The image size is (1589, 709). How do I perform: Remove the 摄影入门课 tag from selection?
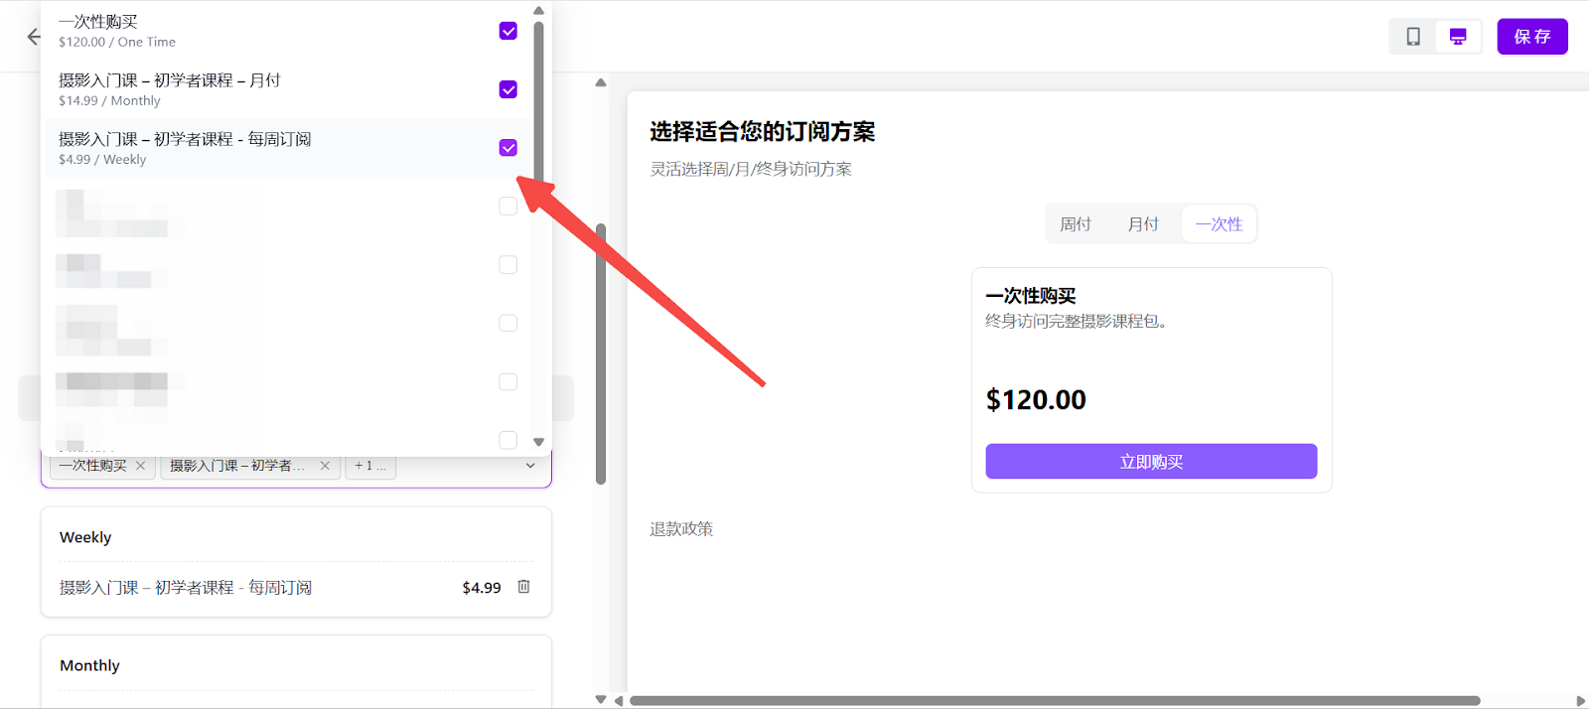[x=325, y=466]
